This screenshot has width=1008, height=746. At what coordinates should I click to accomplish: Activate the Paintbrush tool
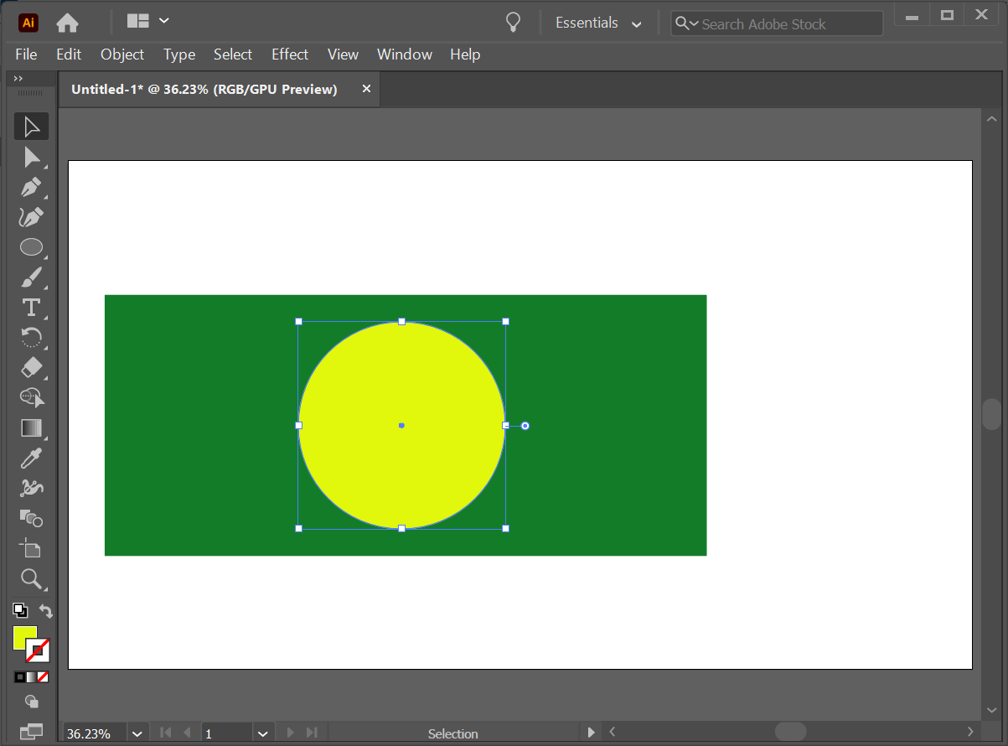click(x=31, y=277)
